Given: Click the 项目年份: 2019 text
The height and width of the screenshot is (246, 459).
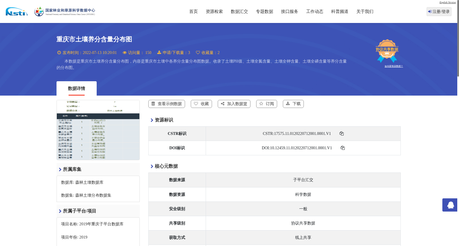Looking at the screenshot, I should click(74, 237).
